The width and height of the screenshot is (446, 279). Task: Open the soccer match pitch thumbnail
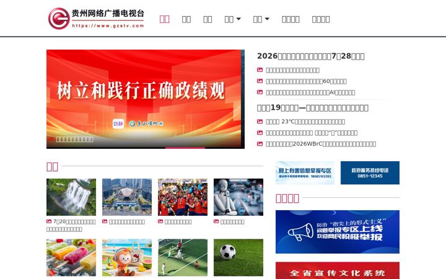183,257
